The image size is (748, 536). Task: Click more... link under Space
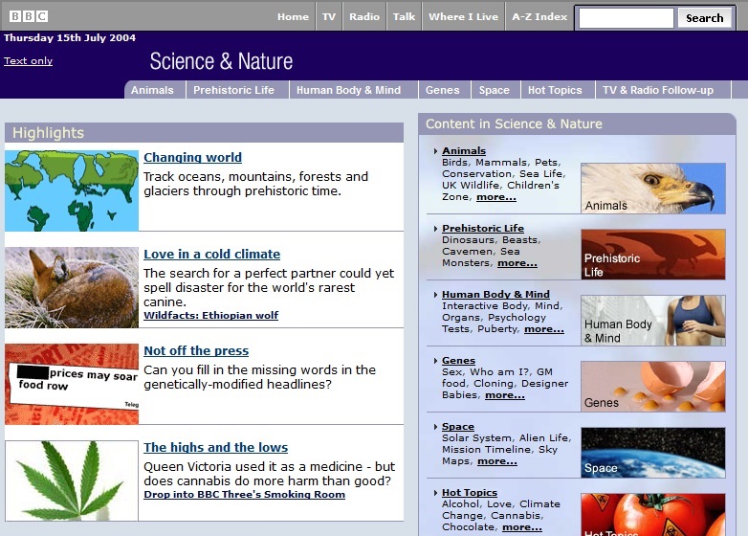click(497, 461)
